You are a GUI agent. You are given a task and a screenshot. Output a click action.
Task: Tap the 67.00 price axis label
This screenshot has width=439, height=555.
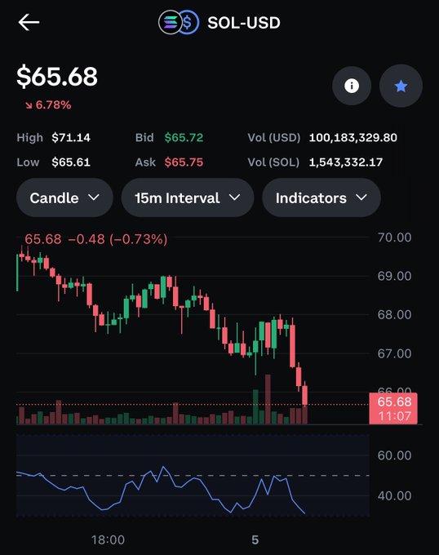point(394,353)
